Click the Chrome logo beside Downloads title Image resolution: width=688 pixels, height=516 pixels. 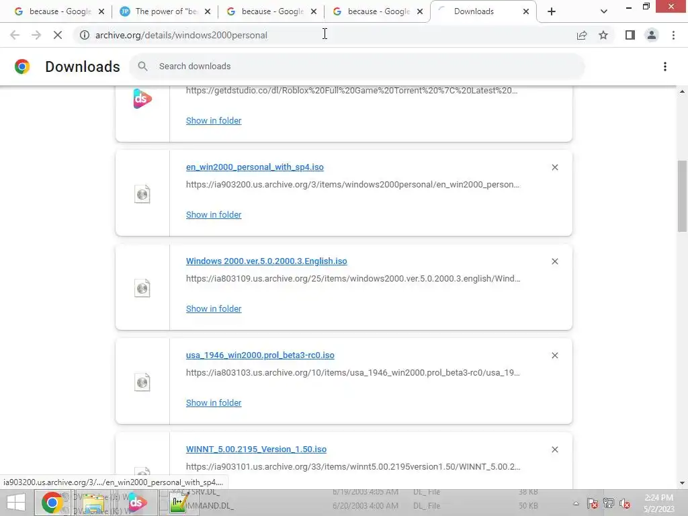tap(22, 67)
